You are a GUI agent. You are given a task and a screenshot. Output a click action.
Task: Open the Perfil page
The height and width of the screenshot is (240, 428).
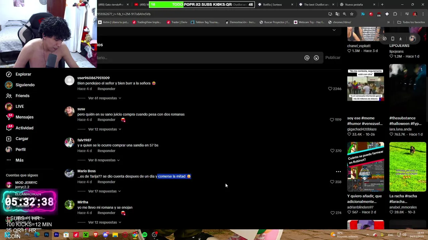[16, 149]
